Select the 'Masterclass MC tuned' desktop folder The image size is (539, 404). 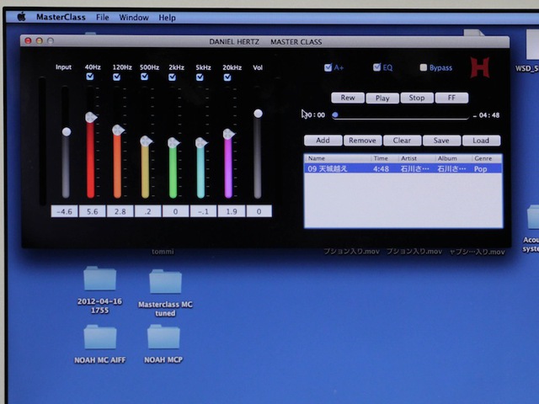click(165, 293)
